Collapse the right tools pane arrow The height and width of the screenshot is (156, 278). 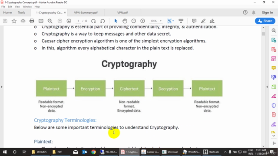(267, 87)
